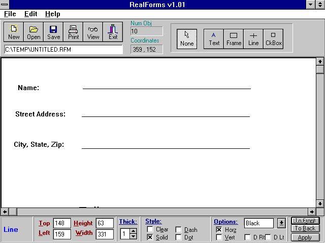This screenshot has height=243, width=325.
Task: Pick the CkBox tool
Action: 273,38
